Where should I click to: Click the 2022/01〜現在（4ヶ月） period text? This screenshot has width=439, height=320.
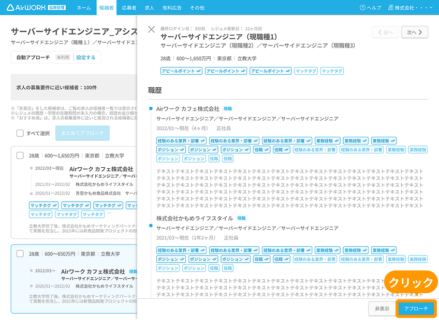(x=183, y=128)
